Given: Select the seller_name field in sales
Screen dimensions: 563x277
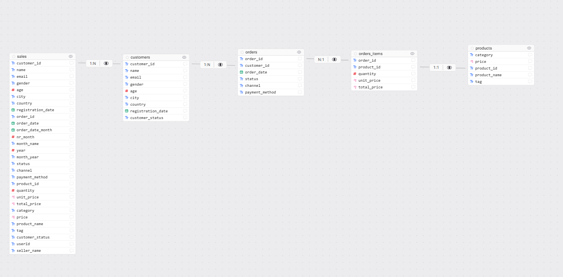Looking at the screenshot, I should (29, 251).
